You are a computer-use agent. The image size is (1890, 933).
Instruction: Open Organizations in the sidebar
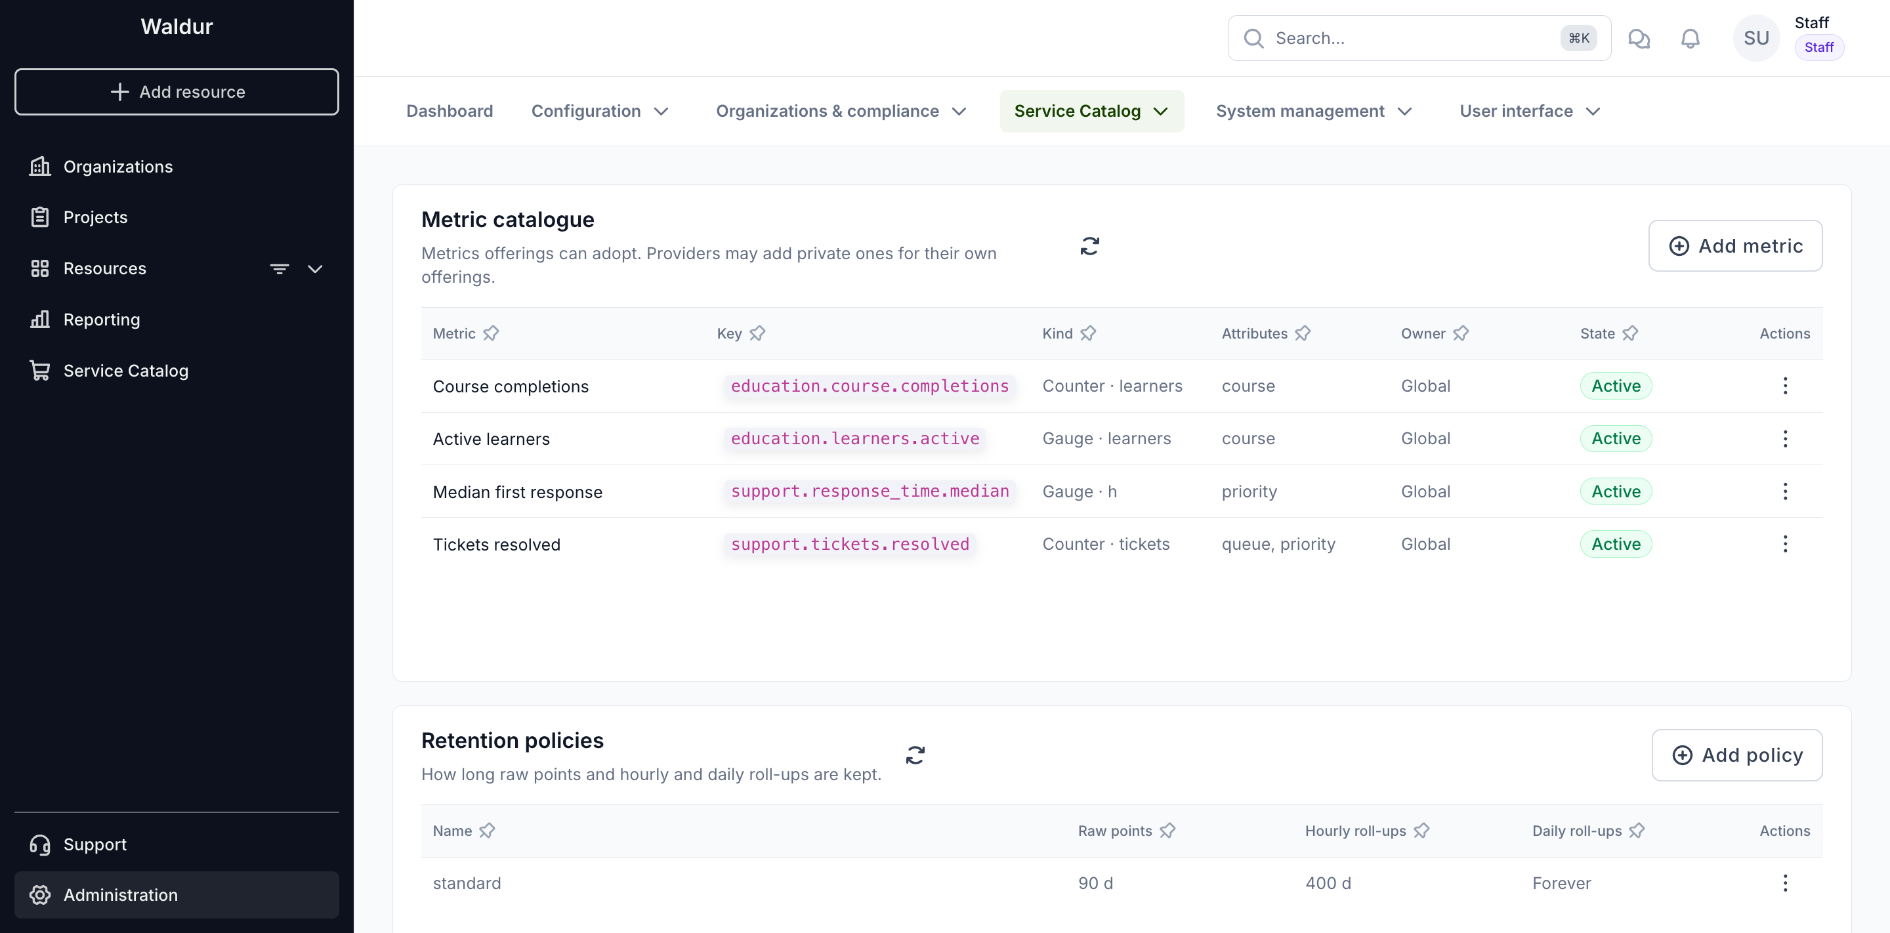point(176,167)
